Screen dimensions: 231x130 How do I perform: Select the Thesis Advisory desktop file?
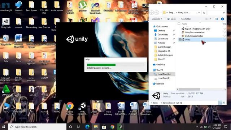[x=108, y=109]
